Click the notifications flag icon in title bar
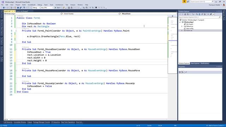This screenshot has width=226, height=127. tap(184, 1)
